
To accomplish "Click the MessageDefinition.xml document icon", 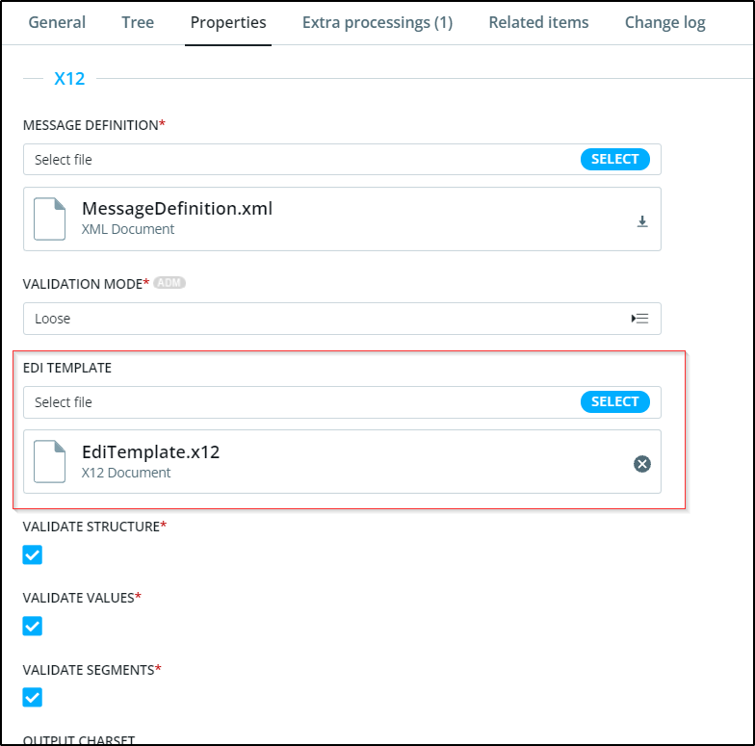I will click(50, 219).
